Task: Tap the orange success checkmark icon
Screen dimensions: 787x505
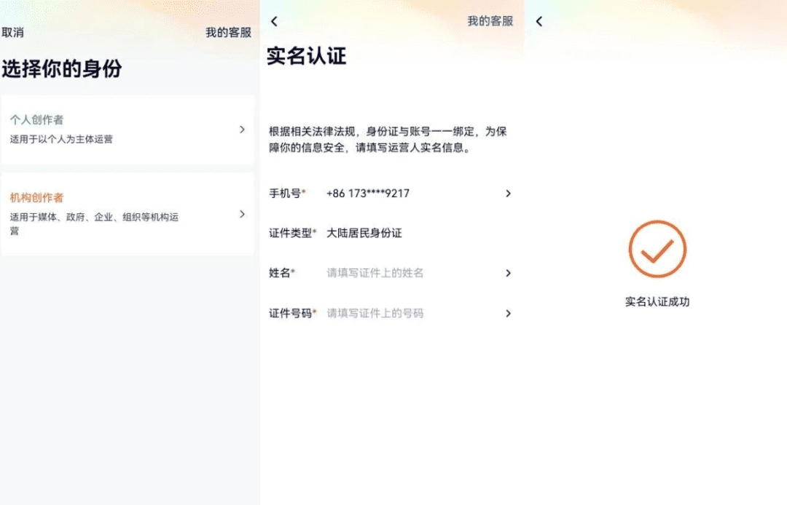Action: [657, 248]
